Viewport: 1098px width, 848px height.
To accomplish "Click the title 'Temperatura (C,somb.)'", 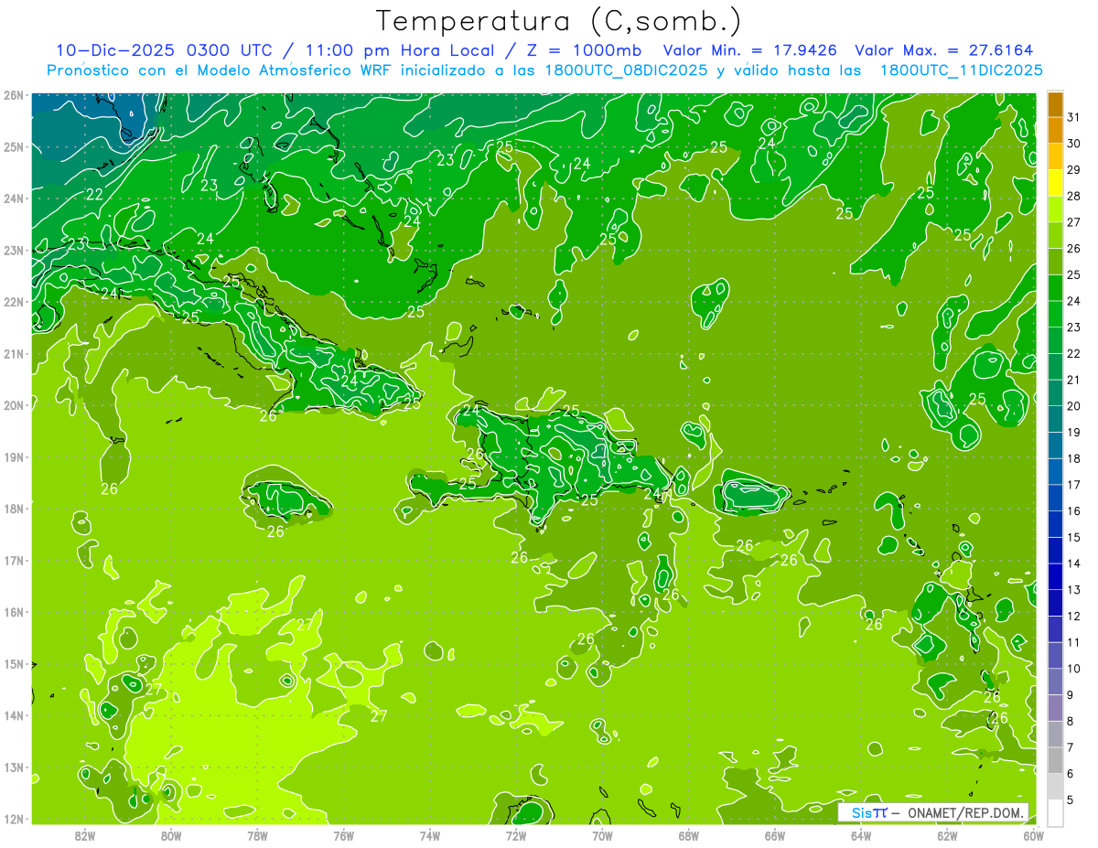I will tap(558, 21).
